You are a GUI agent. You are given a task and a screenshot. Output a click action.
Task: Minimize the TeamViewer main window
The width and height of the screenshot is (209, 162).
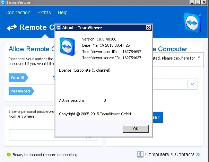click(192, 2)
